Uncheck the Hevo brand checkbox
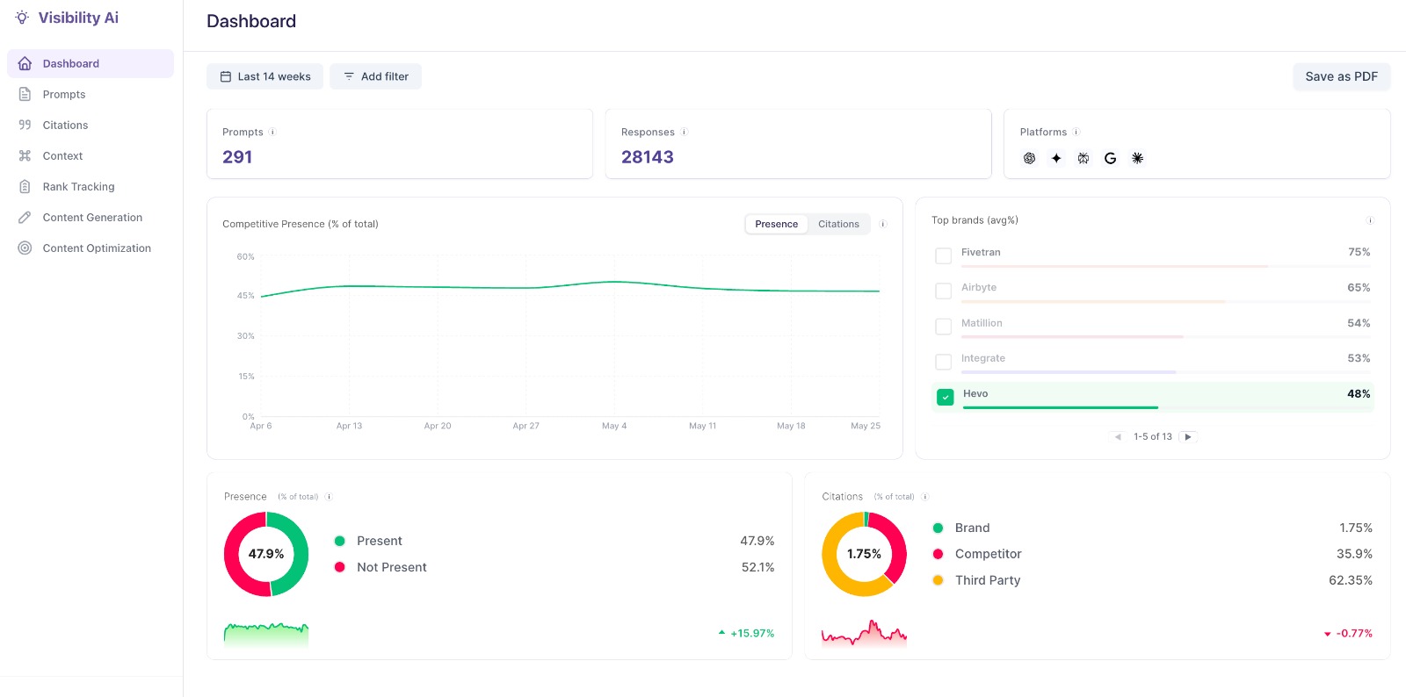The height and width of the screenshot is (697, 1406). tap(946, 397)
